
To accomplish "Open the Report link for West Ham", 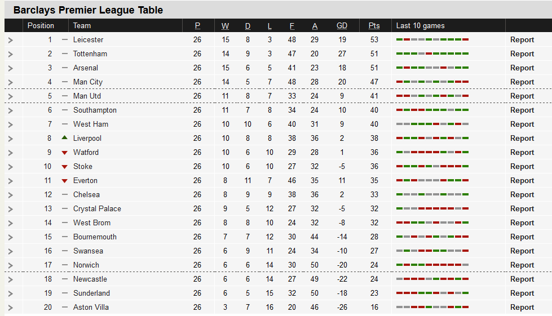I will (522, 124).
